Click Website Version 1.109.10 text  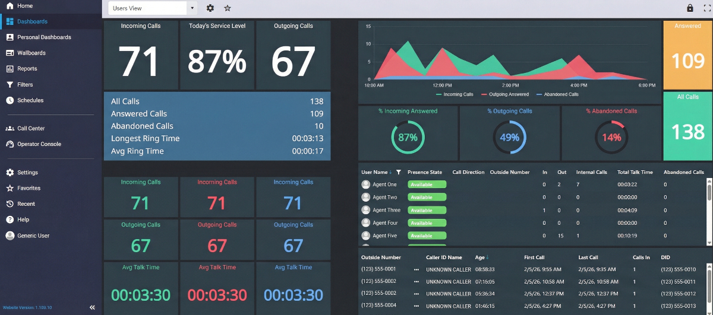(27, 308)
